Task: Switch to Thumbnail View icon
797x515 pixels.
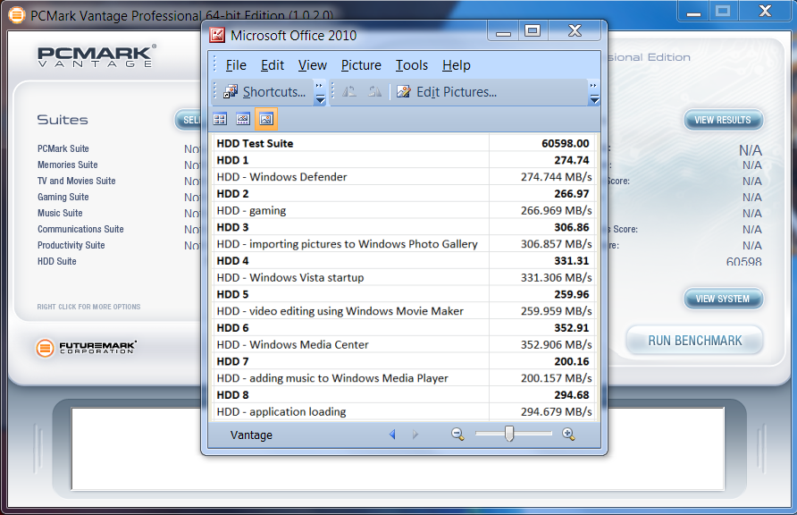Action: (220, 119)
